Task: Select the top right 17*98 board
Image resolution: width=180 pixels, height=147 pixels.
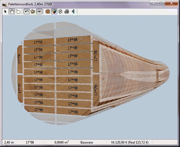Action: [x=73, y=40]
